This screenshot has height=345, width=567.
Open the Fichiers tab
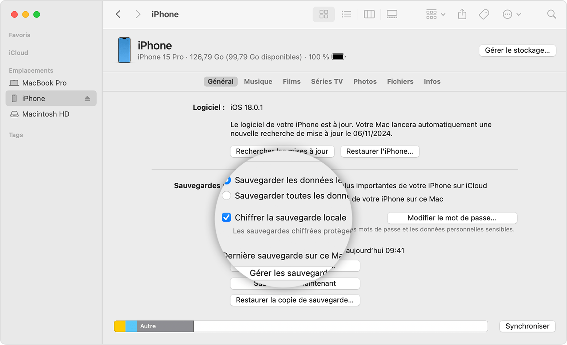[400, 81]
